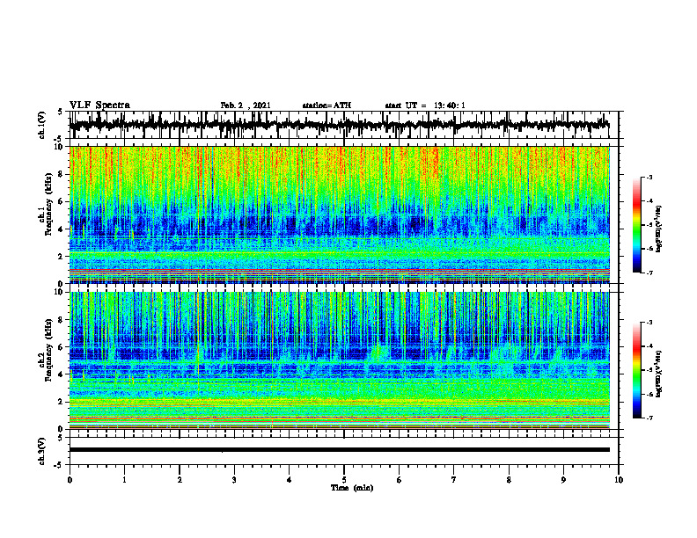Click the "log(PSD)" label beside ch.1 color bar
The image size is (697, 538).
click(x=660, y=229)
